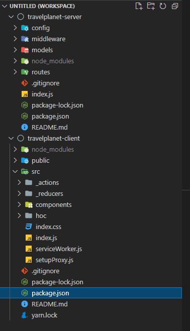Click the CSS icon beside index.css
Image resolution: width=190 pixels, height=331 pixels.
(x=29, y=227)
